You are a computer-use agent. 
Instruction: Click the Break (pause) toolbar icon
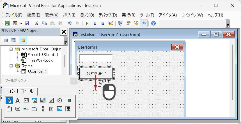[95, 23]
